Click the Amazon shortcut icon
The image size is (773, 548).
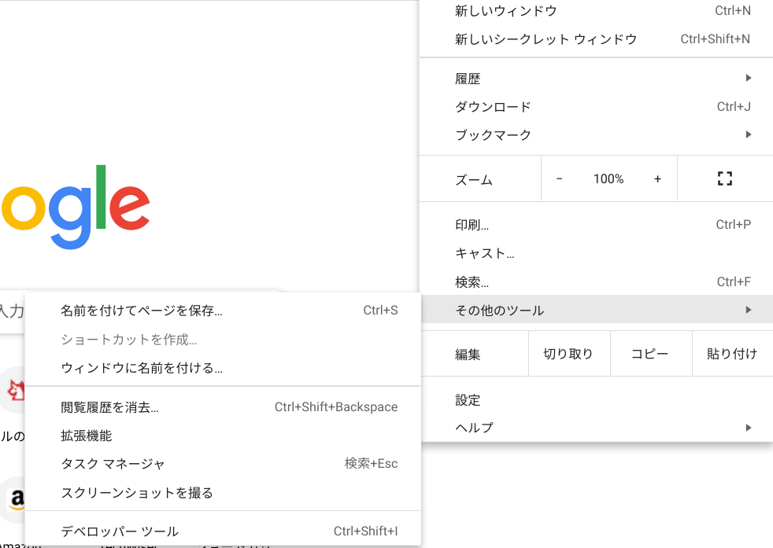click(14, 499)
